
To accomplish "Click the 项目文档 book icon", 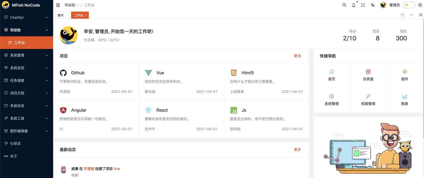I will 6,93.
